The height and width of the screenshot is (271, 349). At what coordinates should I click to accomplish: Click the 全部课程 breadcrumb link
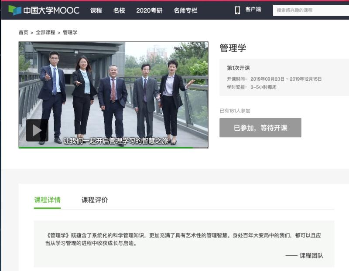[45, 33]
